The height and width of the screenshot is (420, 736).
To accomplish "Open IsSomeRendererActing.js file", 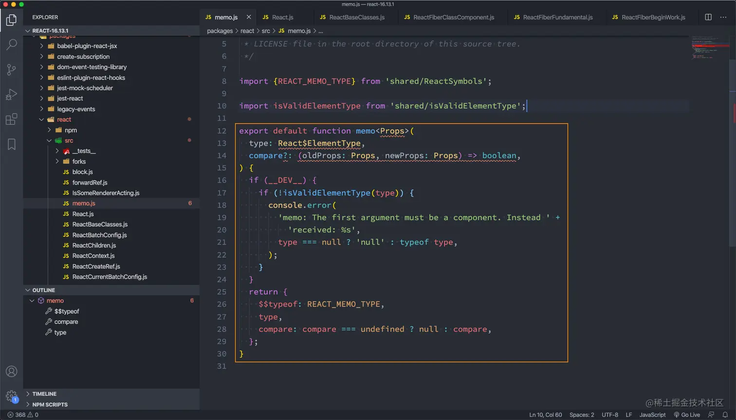I will 111,193.
